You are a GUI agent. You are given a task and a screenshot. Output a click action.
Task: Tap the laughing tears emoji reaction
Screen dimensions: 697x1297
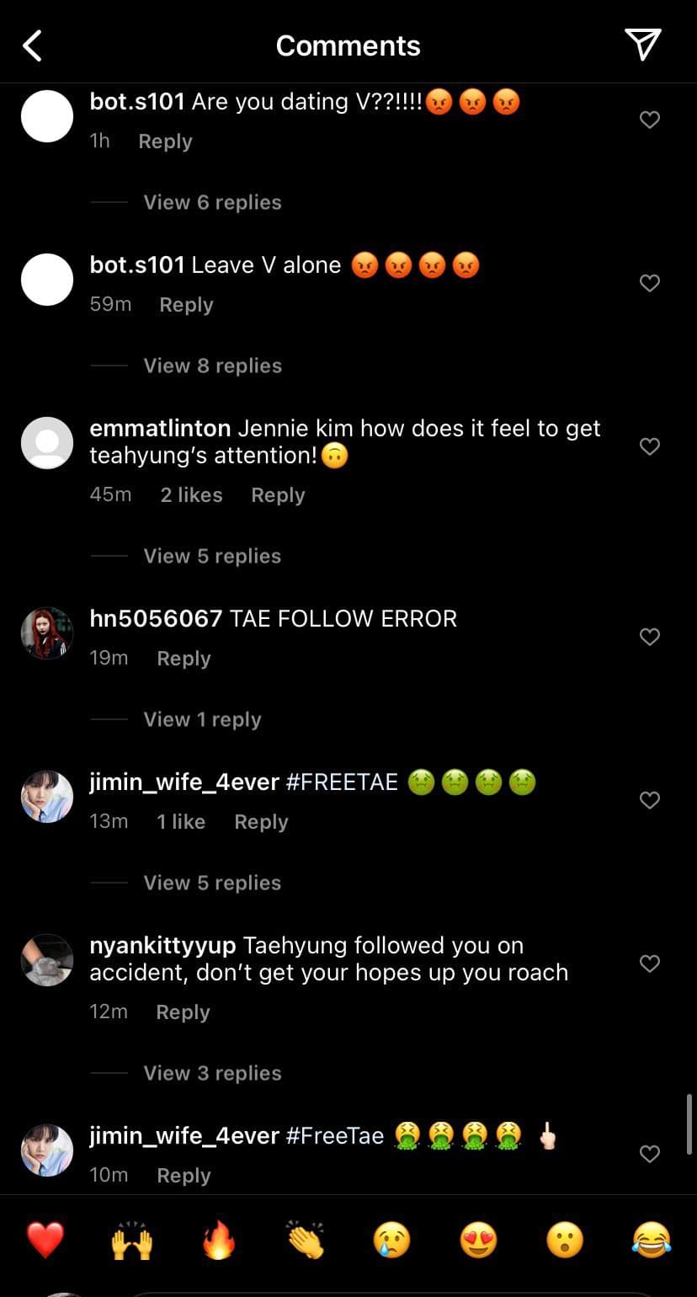coord(652,1240)
